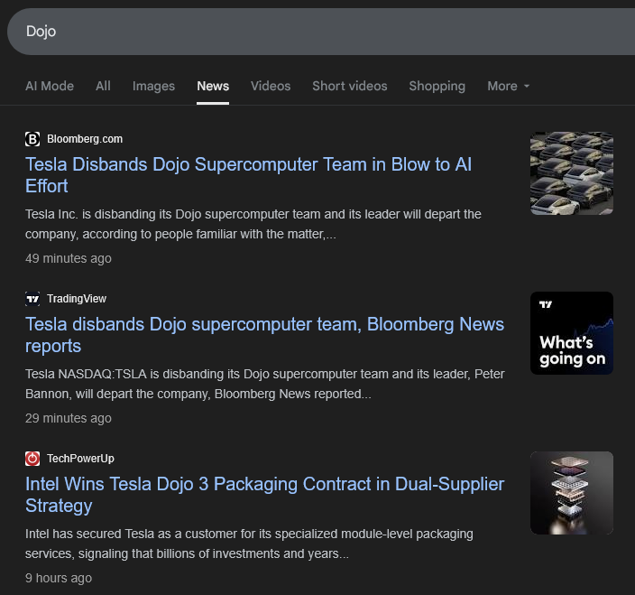Open the Images tab
The height and width of the screenshot is (595, 635).
(153, 86)
